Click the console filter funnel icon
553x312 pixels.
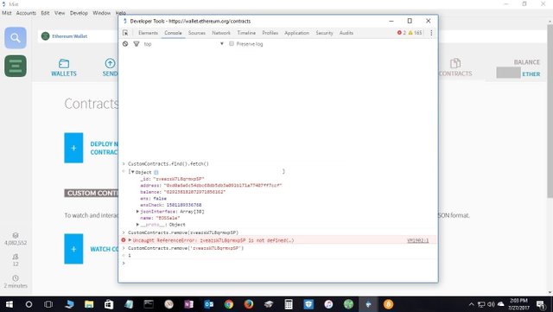click(137, 44)
